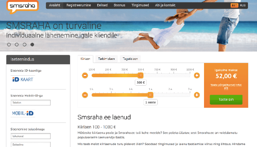Click the Telefon input field
257x147 pixels.
coord(30,103)
